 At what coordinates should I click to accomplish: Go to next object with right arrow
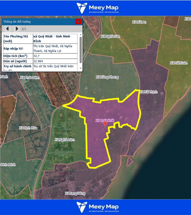click(x=17, y=29)
